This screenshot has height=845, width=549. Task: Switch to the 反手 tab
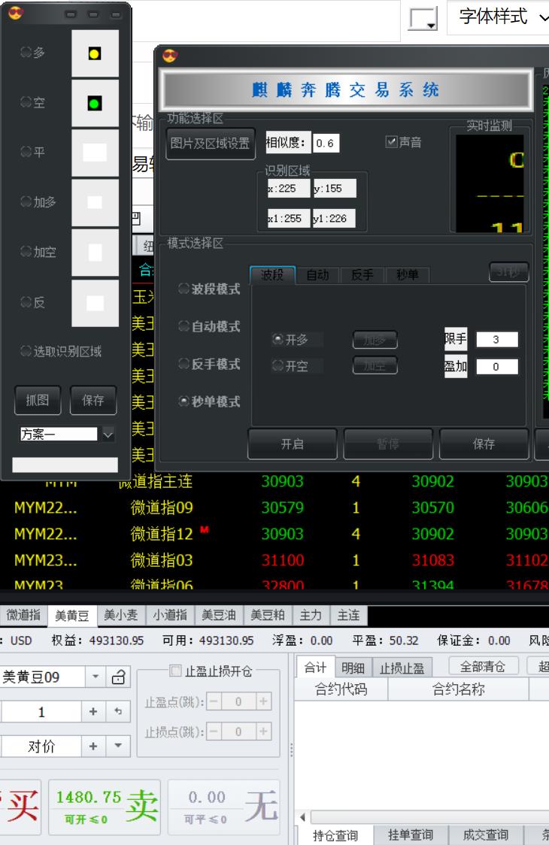pyautogui.click(x=362, y=275)
